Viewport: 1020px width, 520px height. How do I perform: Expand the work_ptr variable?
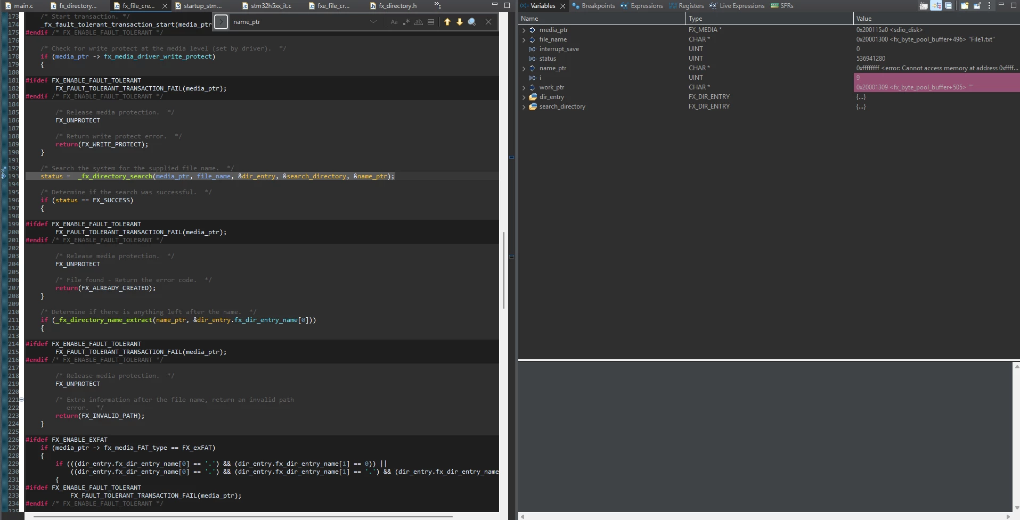[x=524, y=88]
